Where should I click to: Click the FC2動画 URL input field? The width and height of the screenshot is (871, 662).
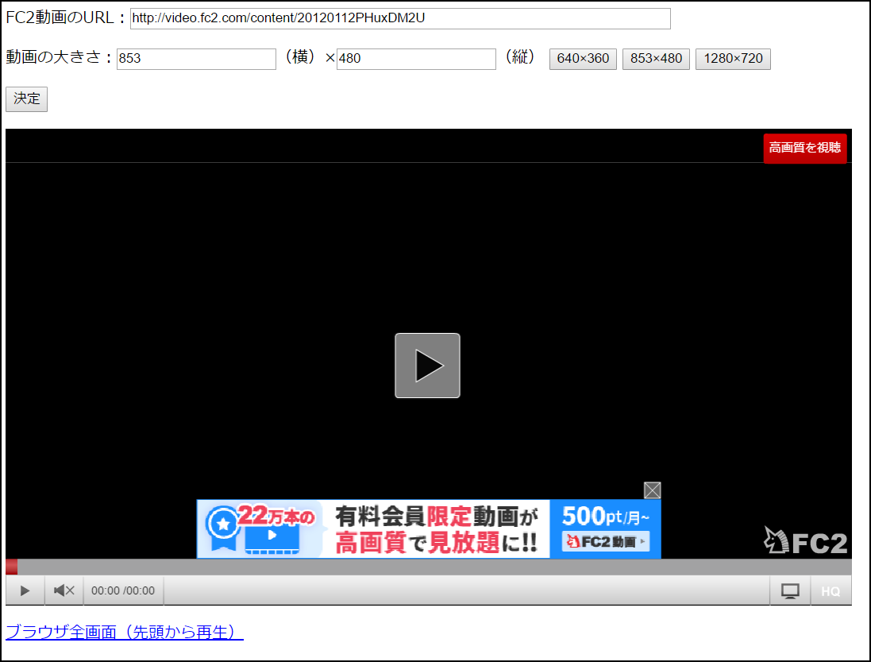coord(400,18)
